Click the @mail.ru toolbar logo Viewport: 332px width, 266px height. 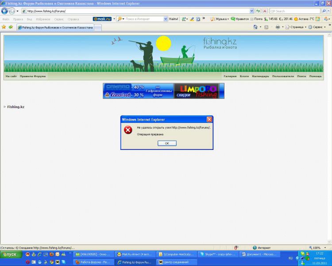pos(102,19)
